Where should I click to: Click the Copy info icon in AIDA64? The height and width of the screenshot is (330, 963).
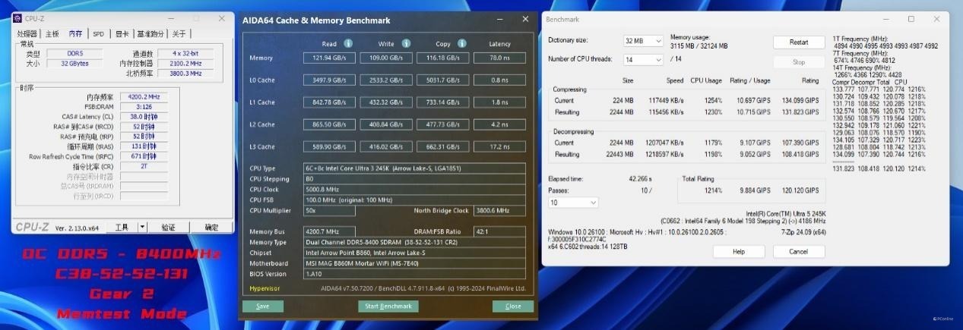point(463,43)
